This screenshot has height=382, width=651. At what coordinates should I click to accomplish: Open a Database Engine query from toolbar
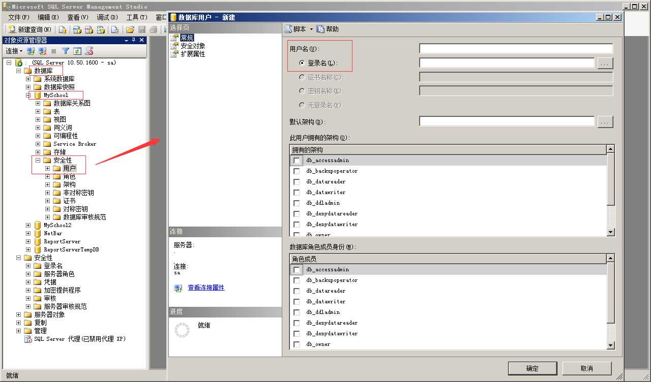[63, 29]
